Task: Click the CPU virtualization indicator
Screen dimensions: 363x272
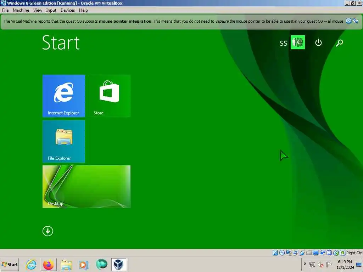Action: coord(329,253)
